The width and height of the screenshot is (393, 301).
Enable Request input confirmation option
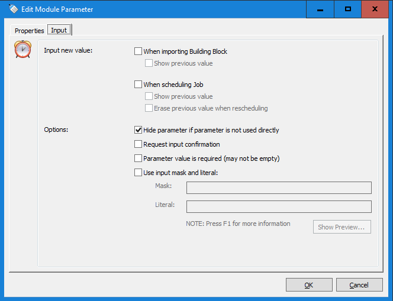pos(138,144)
